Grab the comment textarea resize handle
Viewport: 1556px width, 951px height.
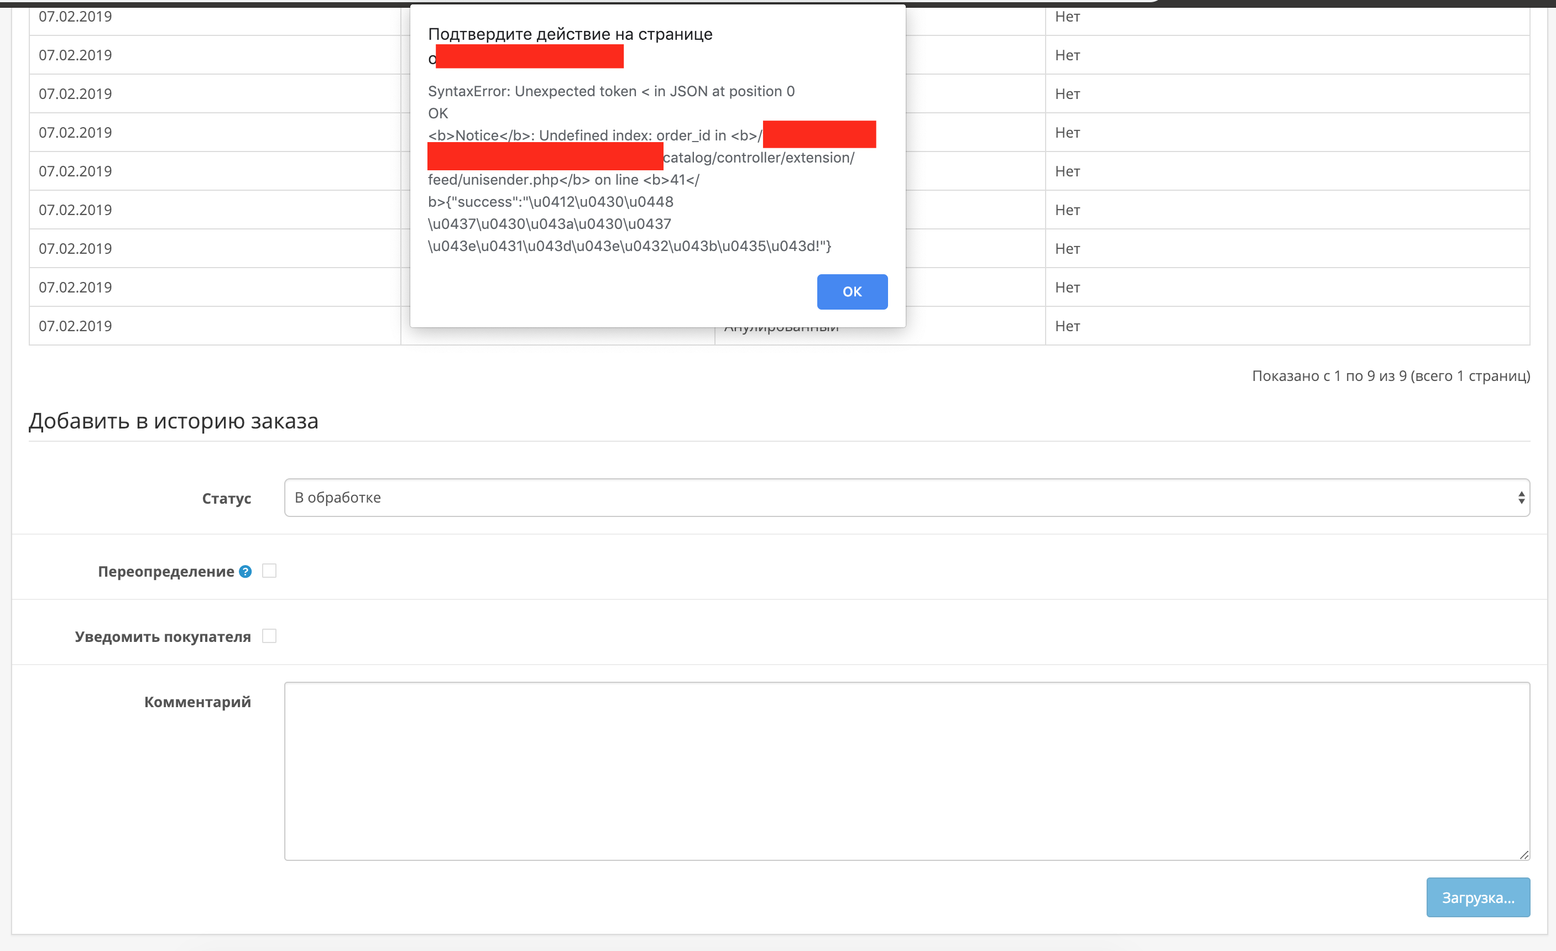click(x=1524, y=855)
